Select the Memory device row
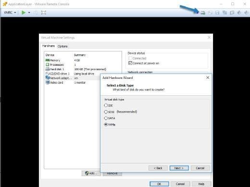The image size is (250, 187). [83, 60]
